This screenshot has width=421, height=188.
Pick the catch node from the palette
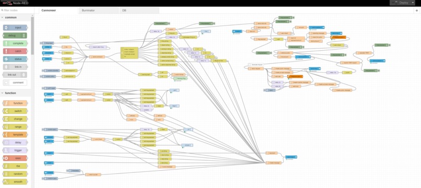point(15,51)
